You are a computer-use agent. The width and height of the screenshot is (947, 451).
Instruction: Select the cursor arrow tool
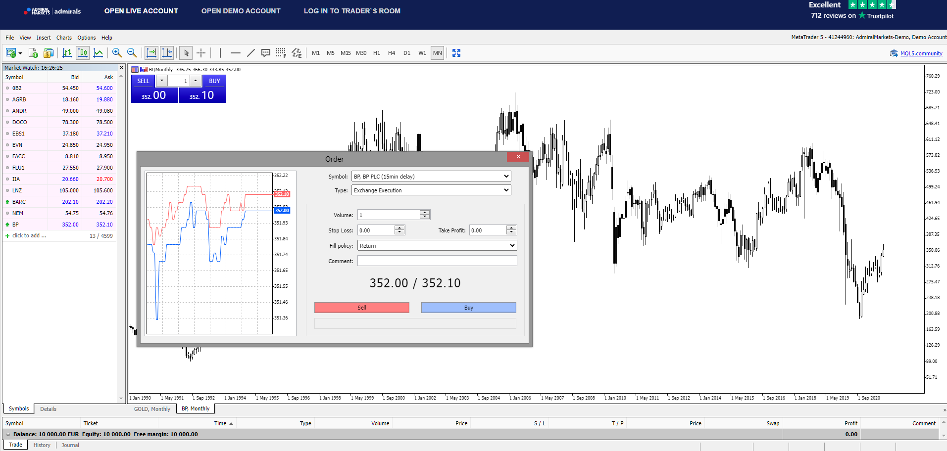click(x=186, y=53)
